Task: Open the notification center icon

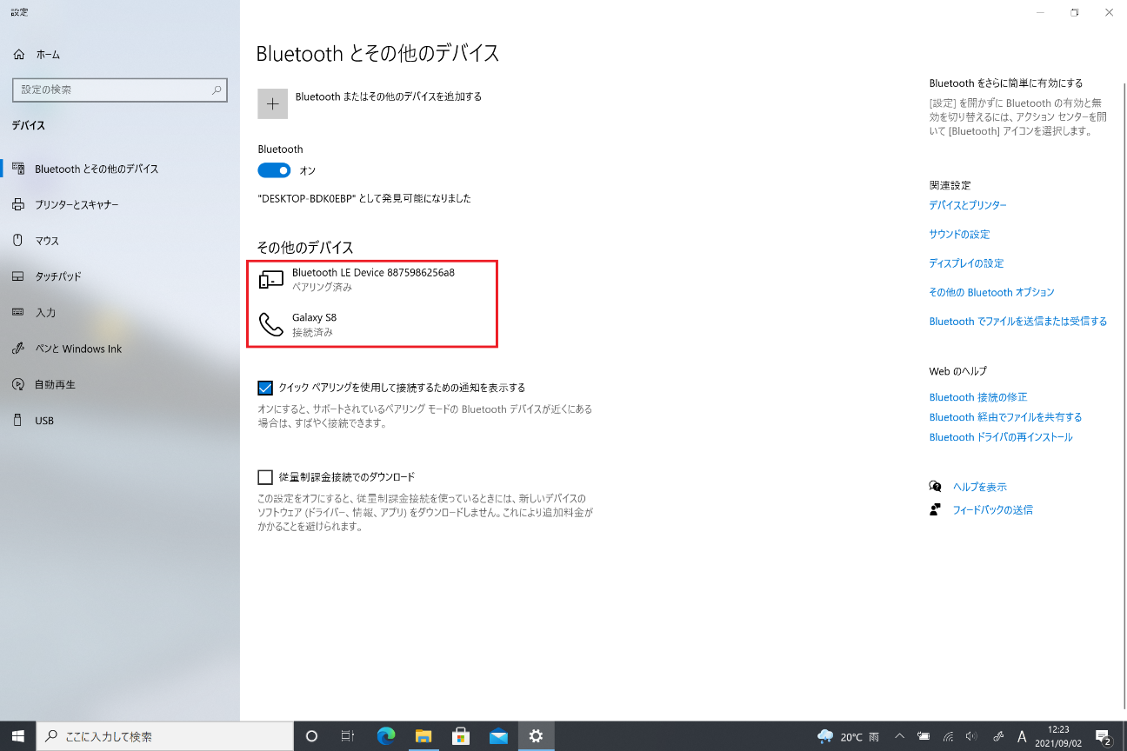Action: pos(1104,736)
